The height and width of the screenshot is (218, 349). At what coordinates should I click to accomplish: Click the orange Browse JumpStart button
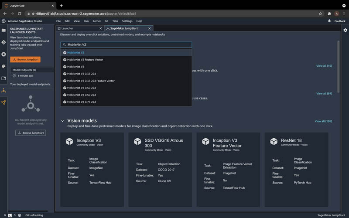tap(25, 60)
